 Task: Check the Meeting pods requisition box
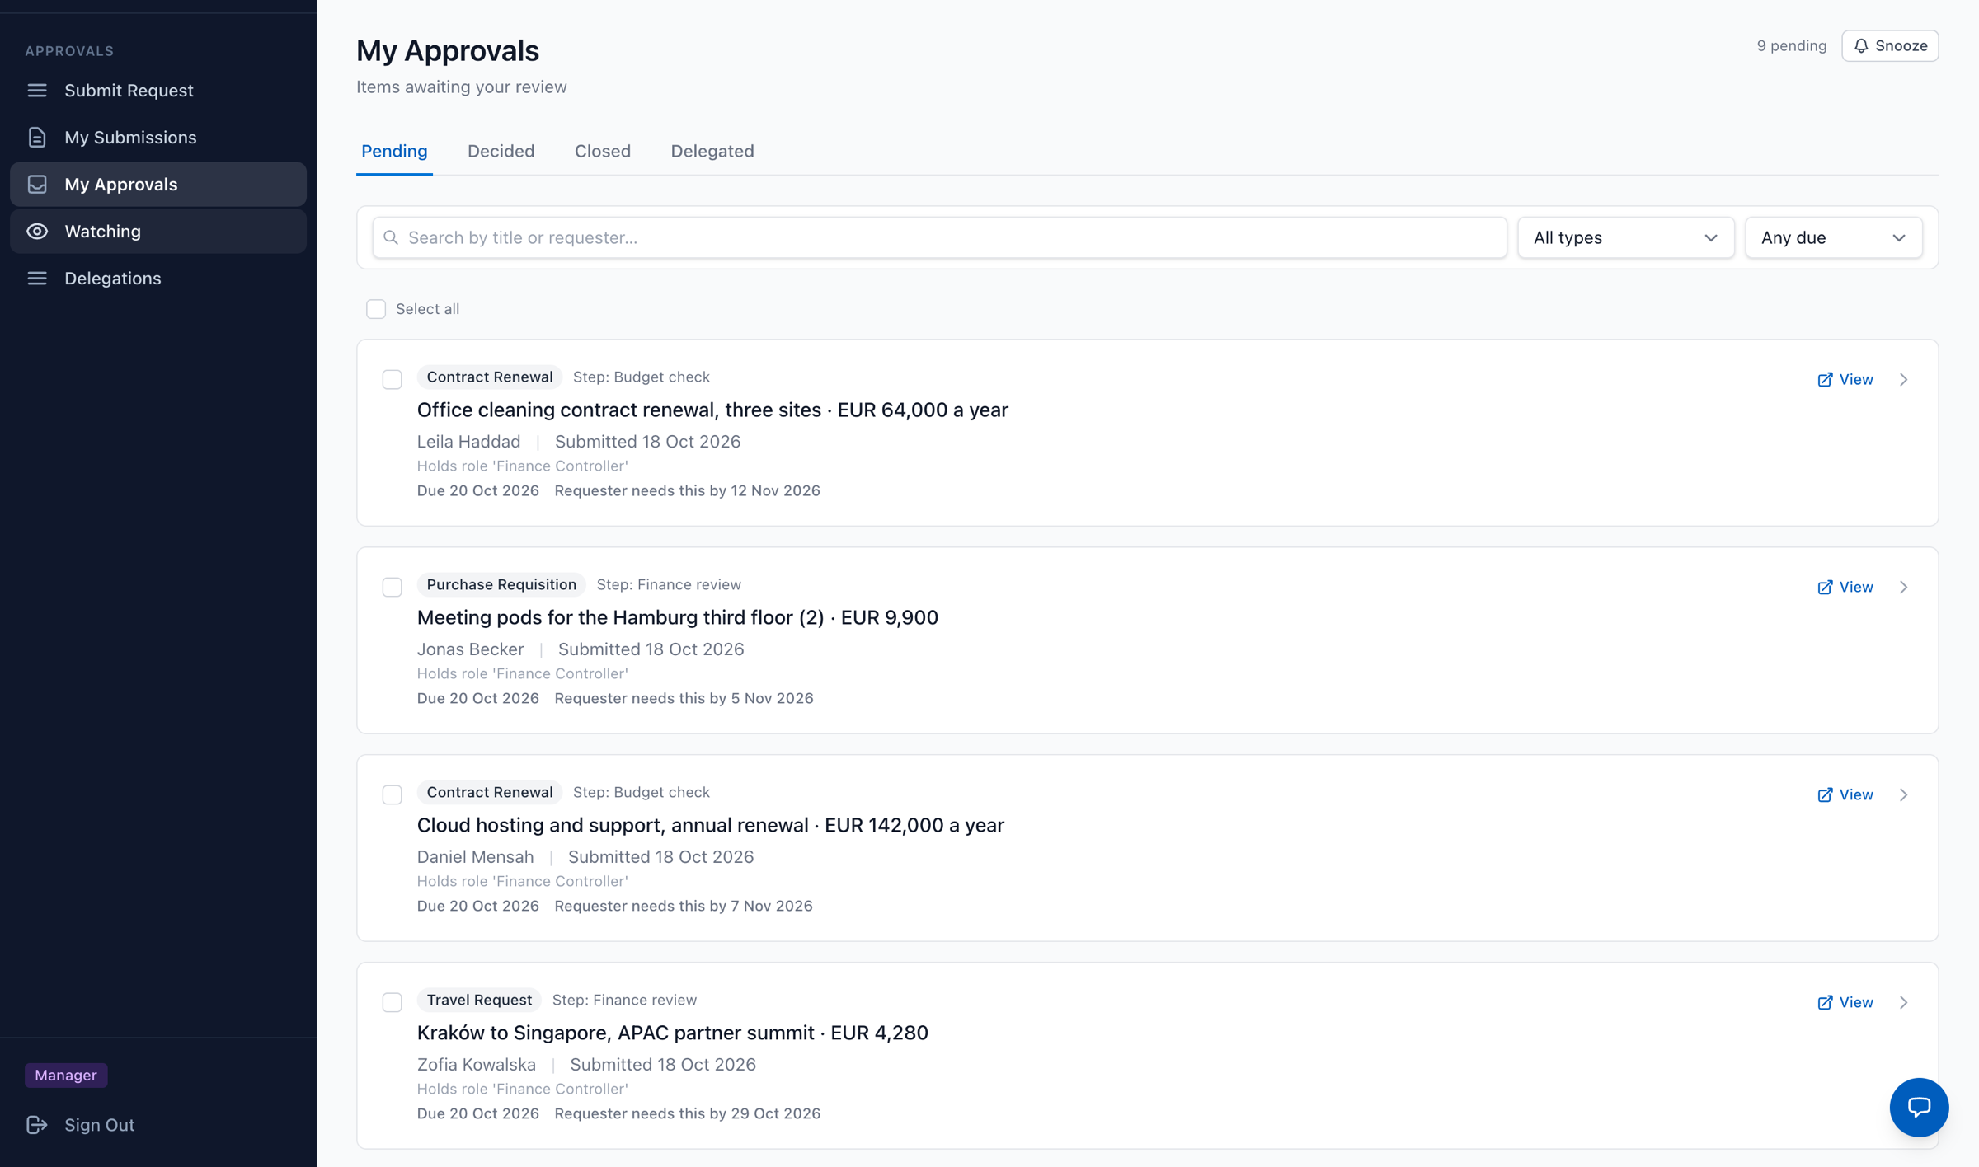point(393,587)
